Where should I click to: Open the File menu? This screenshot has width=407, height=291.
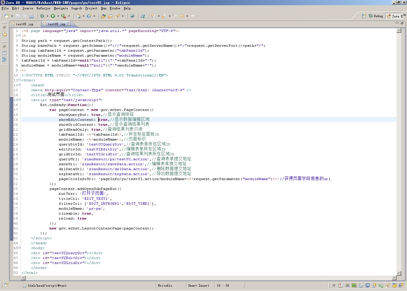(5, 8)
